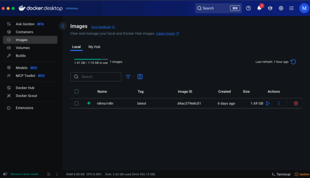Open more actions for n8nio/n8n
This screenshot has height=178, width=310.
pyautogui.click(x=279, y=104)
